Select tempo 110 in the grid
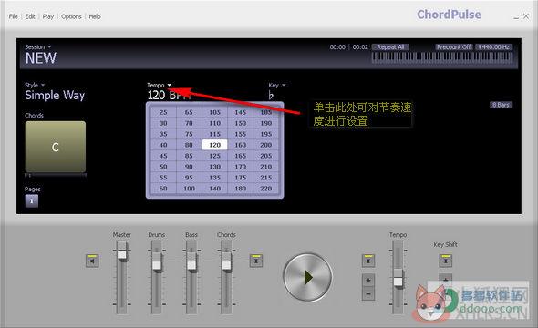Viewport: 538px width, 328px height. (x=215, y=123)
